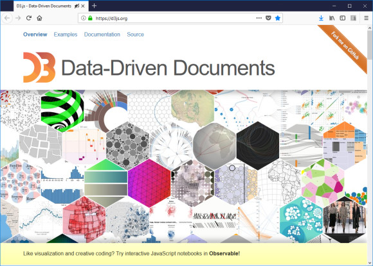The image size is (373, 266).
Task: Toggle the sidebar view icon
Action: (x=343, y=18)
